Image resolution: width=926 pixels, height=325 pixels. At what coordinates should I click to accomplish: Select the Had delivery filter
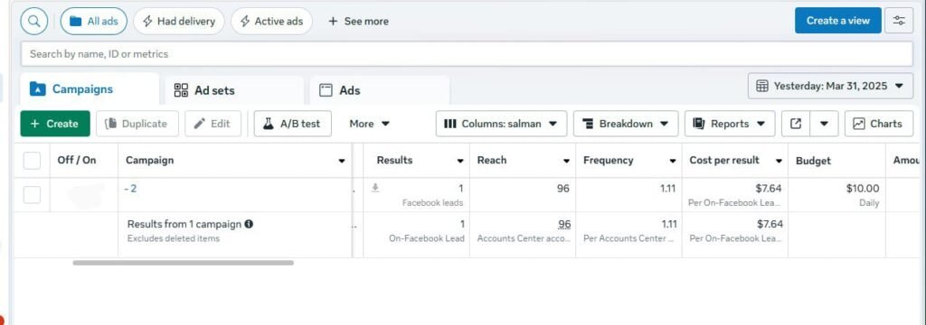179,22
